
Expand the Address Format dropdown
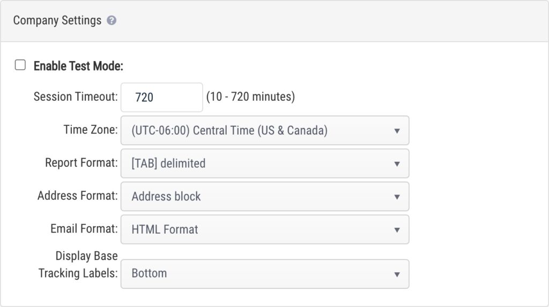click(x=264, y=197)
